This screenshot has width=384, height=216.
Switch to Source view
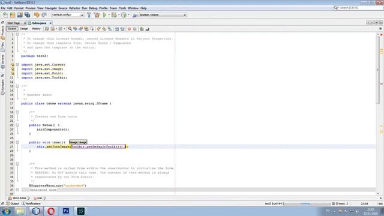click(x=12, y=29)
